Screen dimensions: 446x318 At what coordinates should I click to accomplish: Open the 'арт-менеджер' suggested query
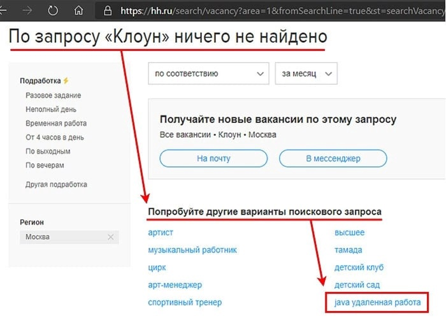pos(175,285)
